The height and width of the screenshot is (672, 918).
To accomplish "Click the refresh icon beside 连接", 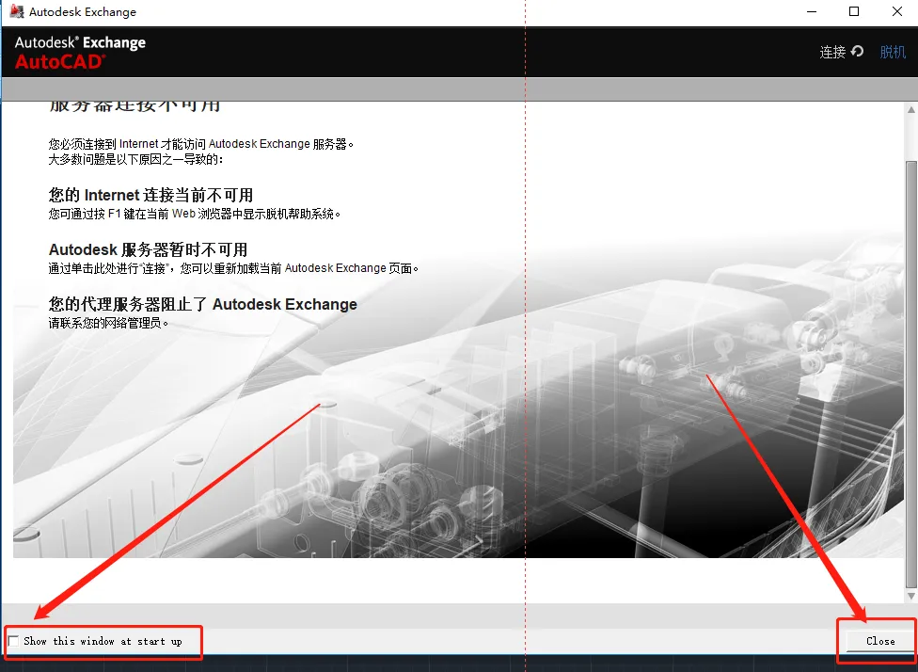I will (858, 52).
